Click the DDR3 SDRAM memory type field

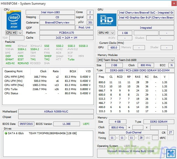click(159, 122)
